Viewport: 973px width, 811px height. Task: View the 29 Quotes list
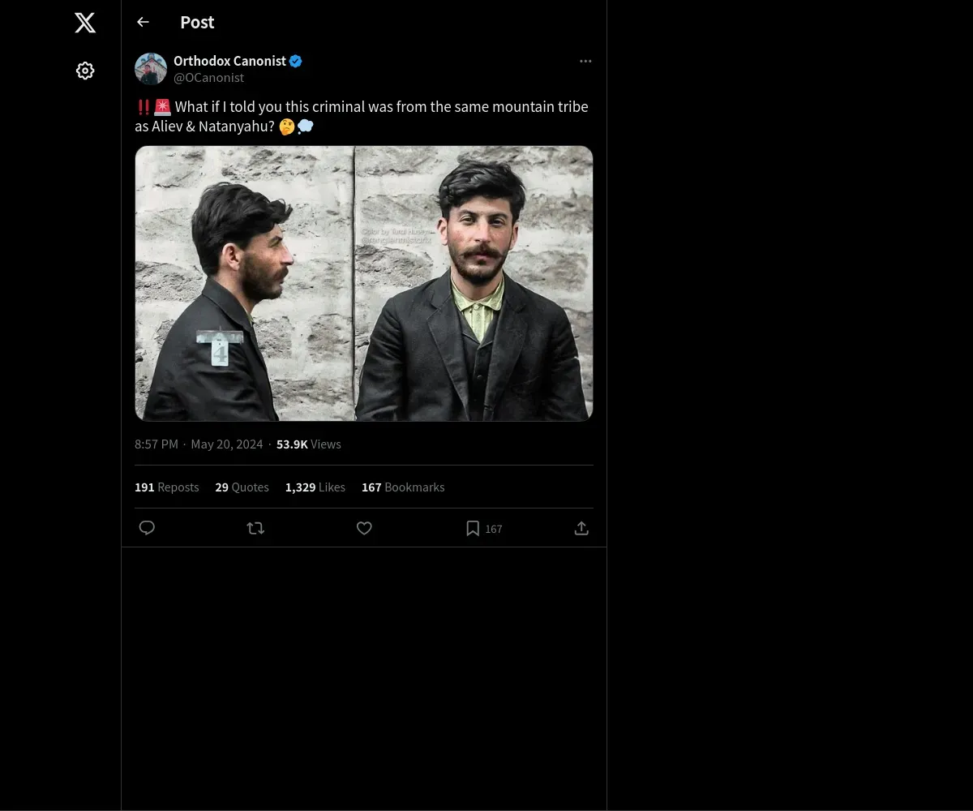click(242, 487)
